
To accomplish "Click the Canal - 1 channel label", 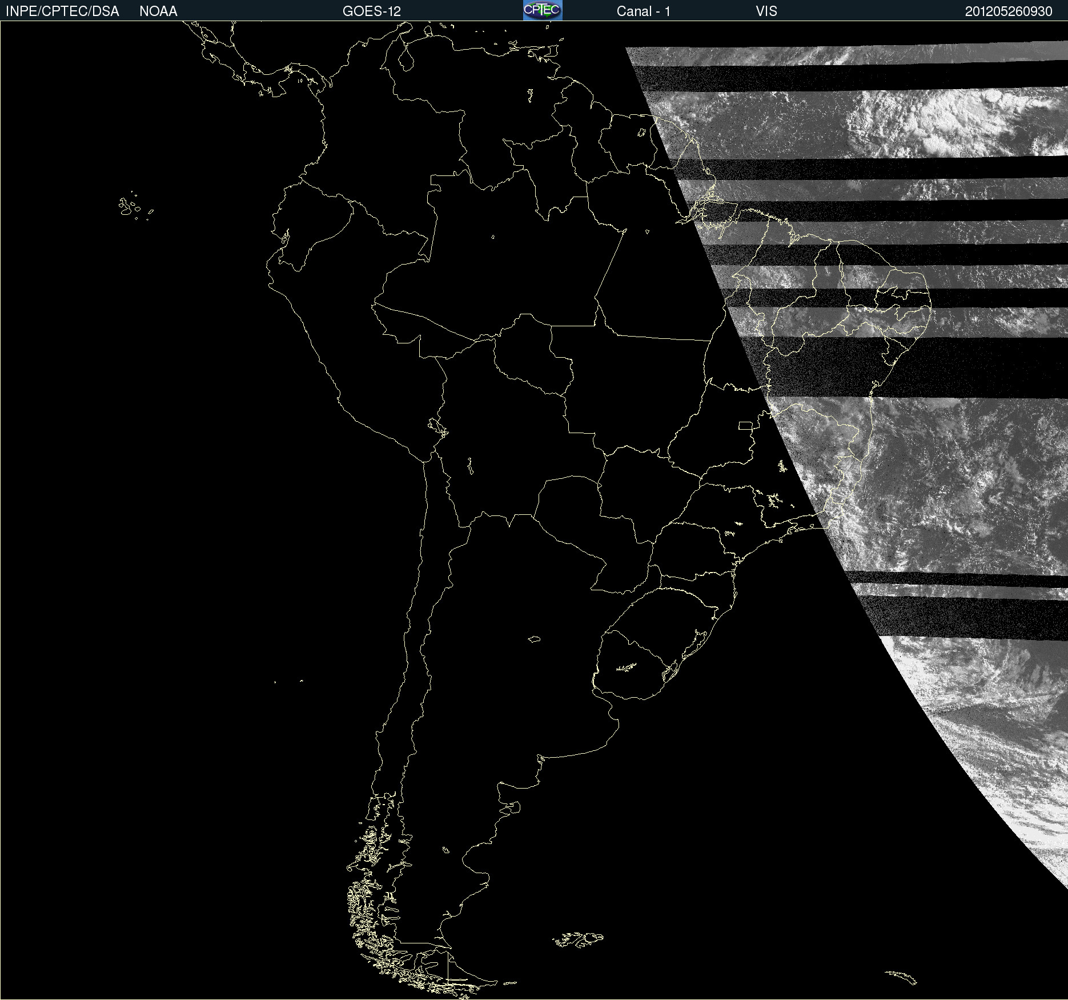I will (643, 11).
